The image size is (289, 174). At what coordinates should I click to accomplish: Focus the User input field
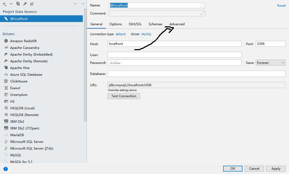(x=174, y=55)
